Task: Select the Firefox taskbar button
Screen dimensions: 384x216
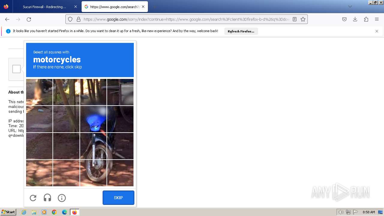Action: coord(74,212)
